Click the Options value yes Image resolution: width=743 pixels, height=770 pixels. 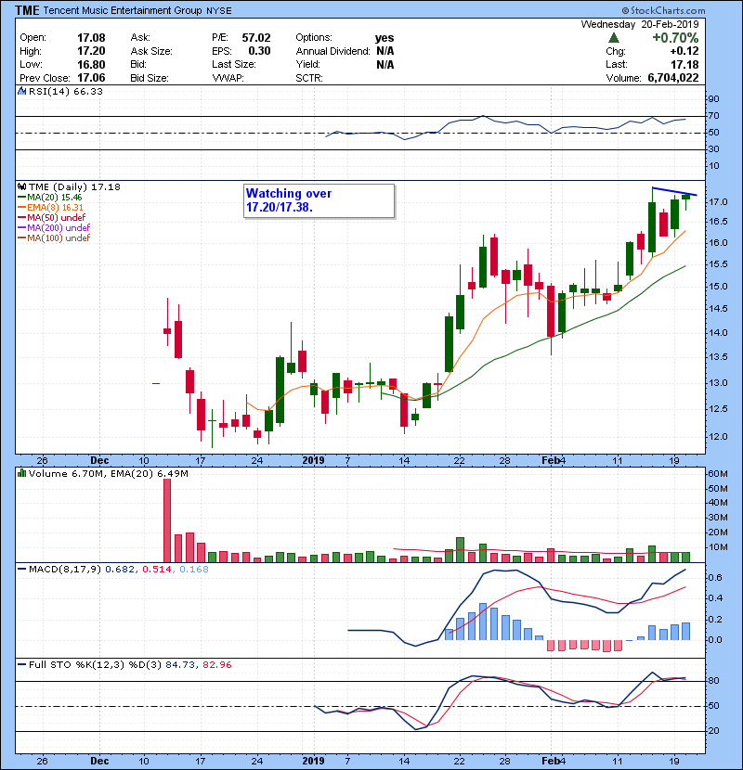click(x=385, y=38)
